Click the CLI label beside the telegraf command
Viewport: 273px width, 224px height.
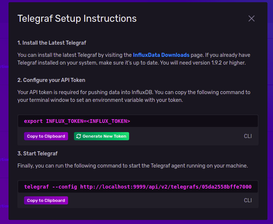click(x=248, y=200)
